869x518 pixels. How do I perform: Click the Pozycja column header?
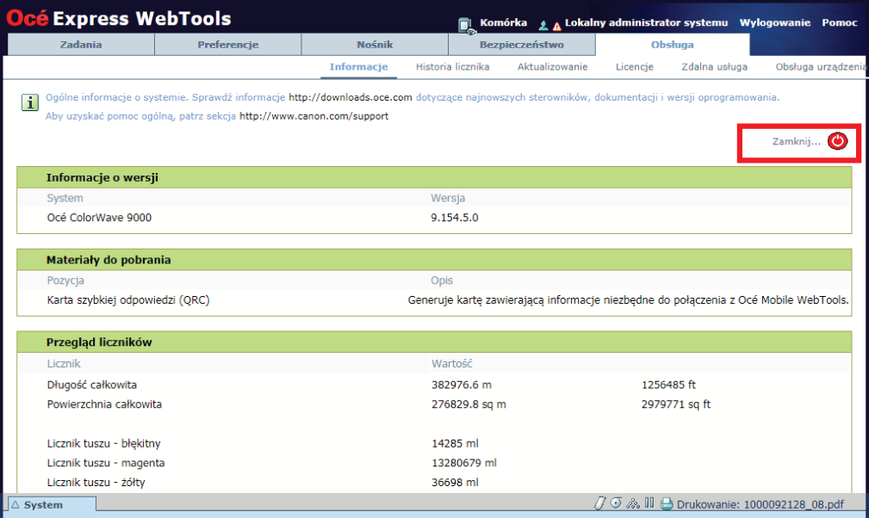[x=65, y=281]
